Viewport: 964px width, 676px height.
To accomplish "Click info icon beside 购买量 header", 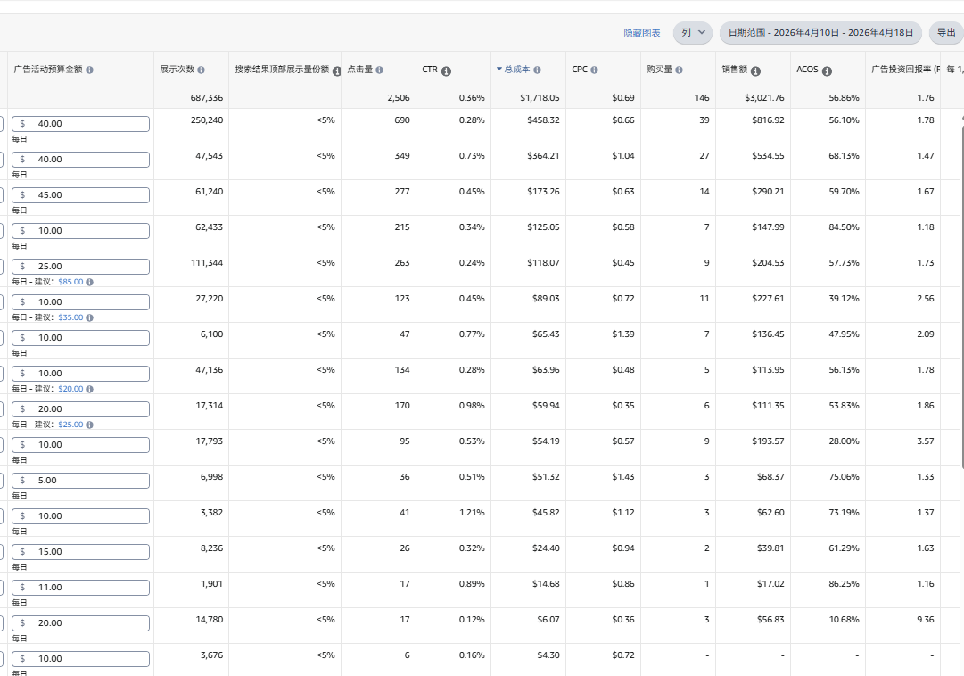I will pos(679,70).
